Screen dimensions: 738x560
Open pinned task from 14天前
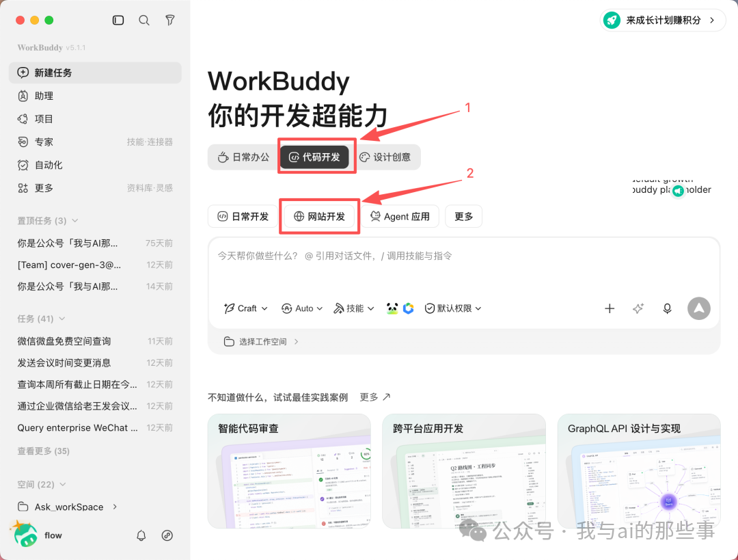tap(95, 286)
